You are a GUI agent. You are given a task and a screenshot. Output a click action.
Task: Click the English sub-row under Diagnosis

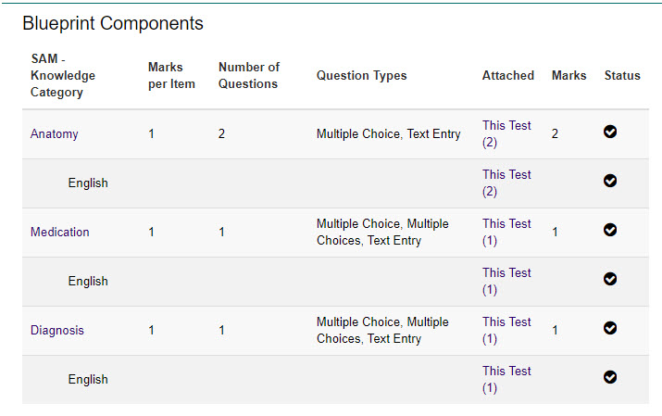coord(88,380)
